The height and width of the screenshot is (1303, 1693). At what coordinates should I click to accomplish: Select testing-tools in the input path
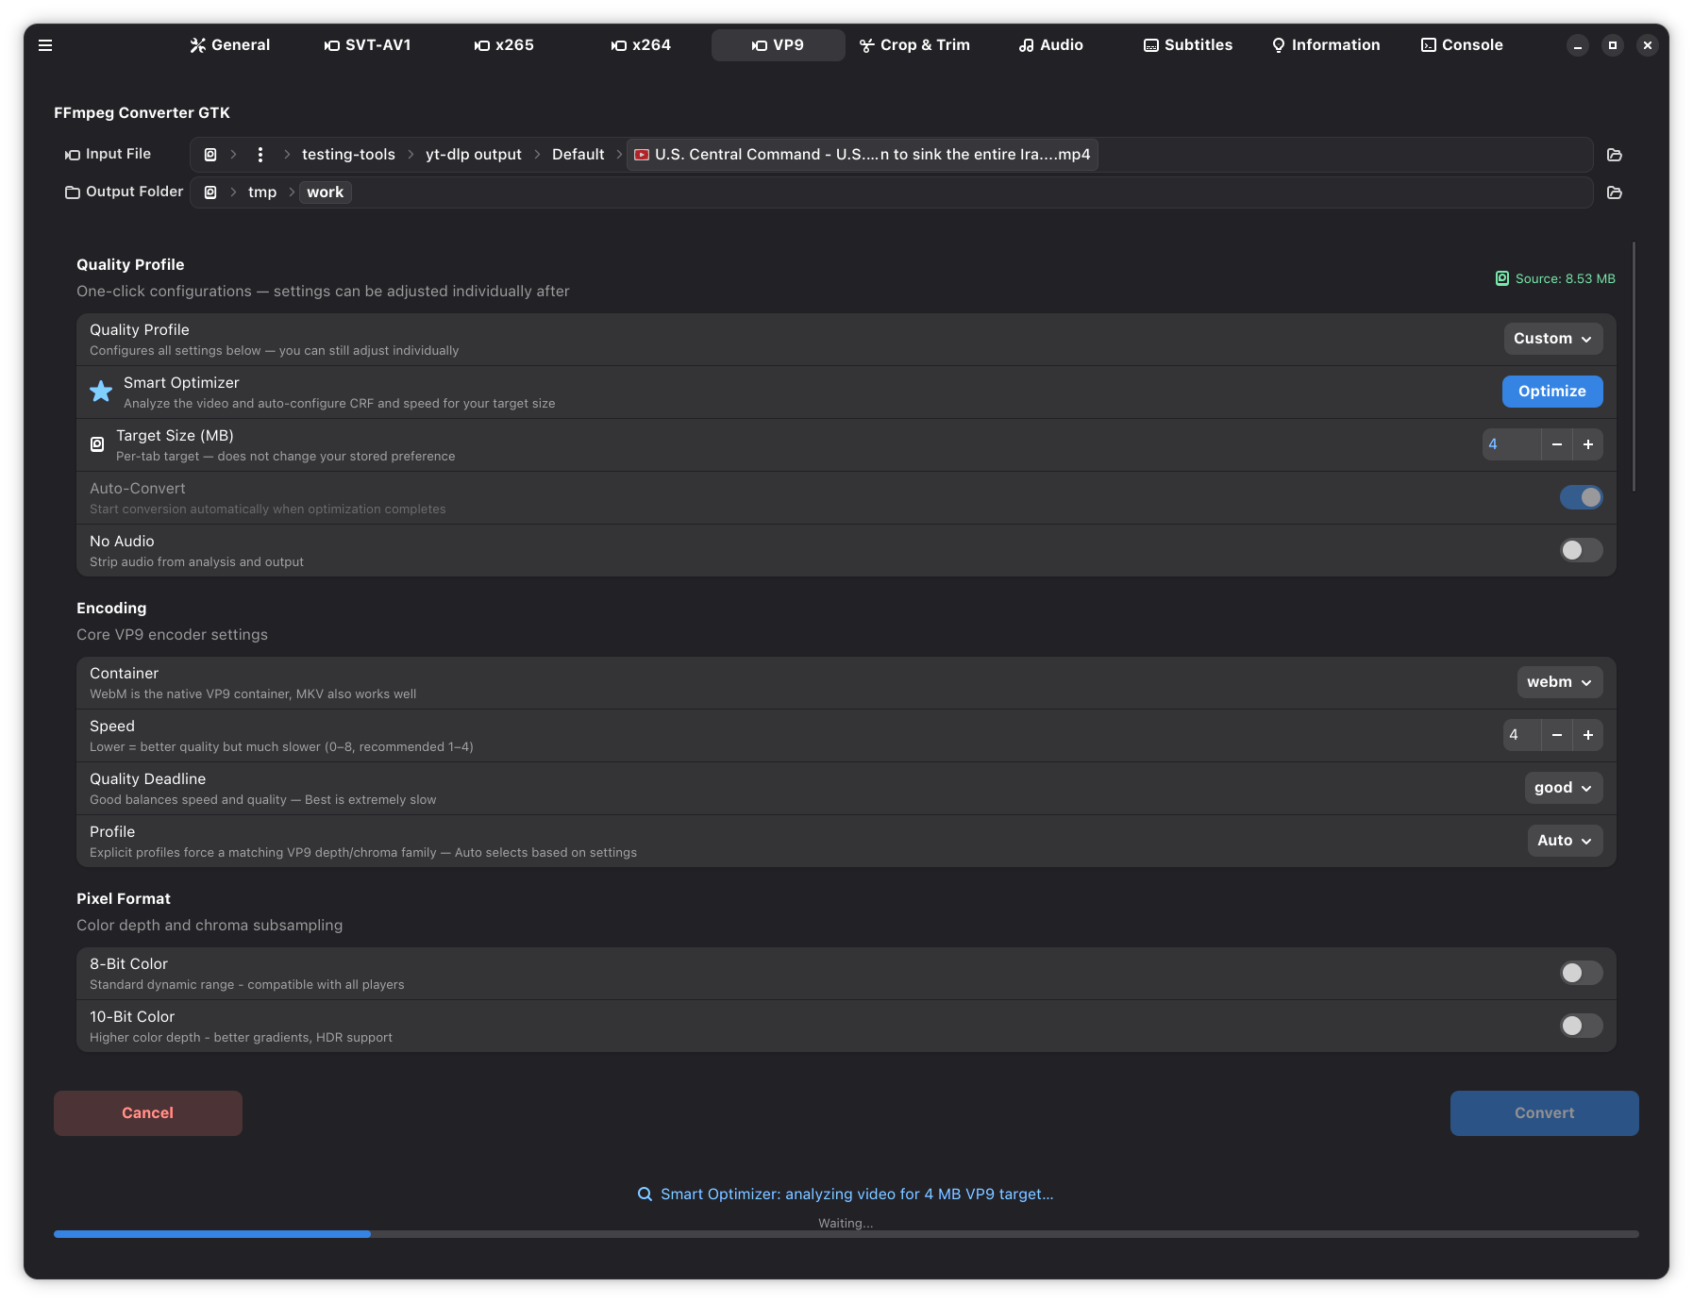click(x=348, y=155)
